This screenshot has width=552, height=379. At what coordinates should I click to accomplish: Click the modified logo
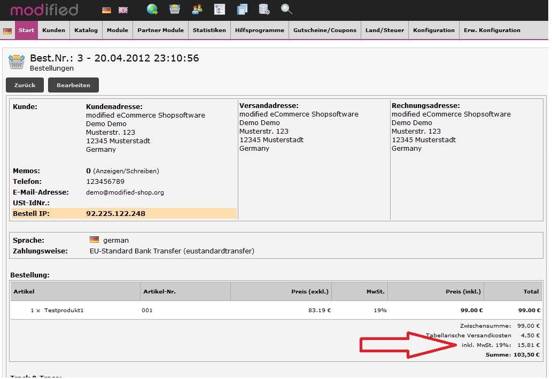(44, 10)
